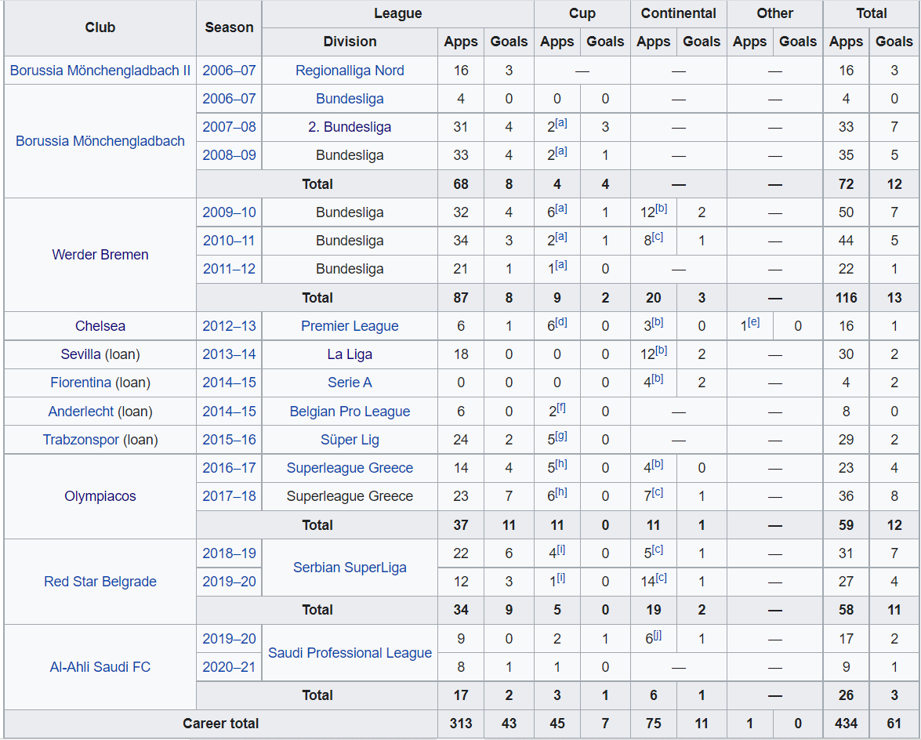Open the Superleague Greece link in 2016–17 row
This screenshot has width=921, height=740.
click(350, 468)
